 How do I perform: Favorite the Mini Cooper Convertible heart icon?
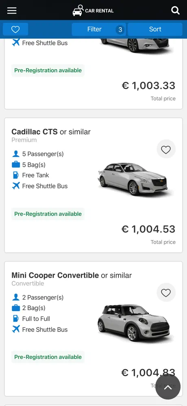coord(166,293)
